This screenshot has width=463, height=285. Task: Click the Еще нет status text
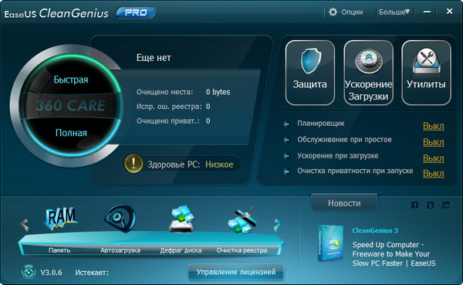click(154, 58)
